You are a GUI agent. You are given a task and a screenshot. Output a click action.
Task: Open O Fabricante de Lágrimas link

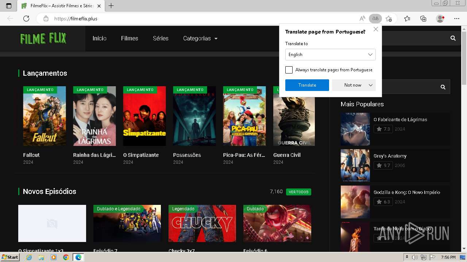point(400,120)
